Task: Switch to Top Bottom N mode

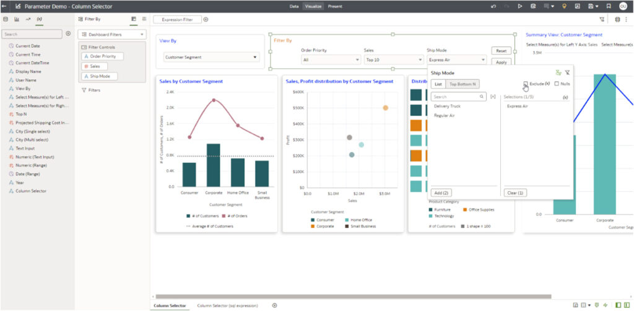Action: [462, 84]
